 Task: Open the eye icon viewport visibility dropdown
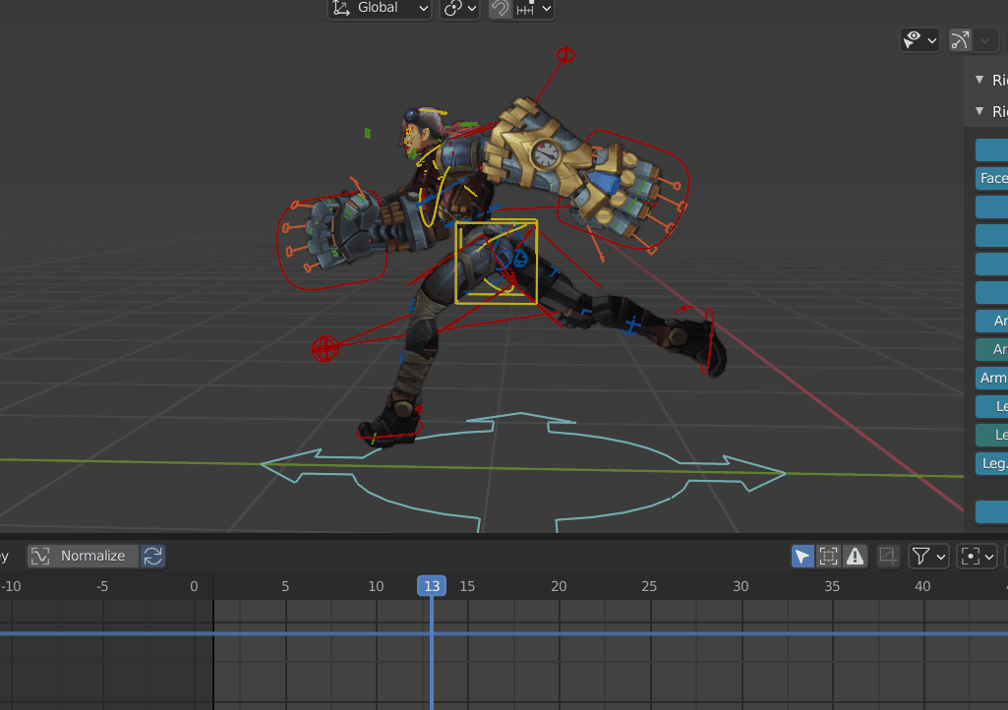point(919,40)
